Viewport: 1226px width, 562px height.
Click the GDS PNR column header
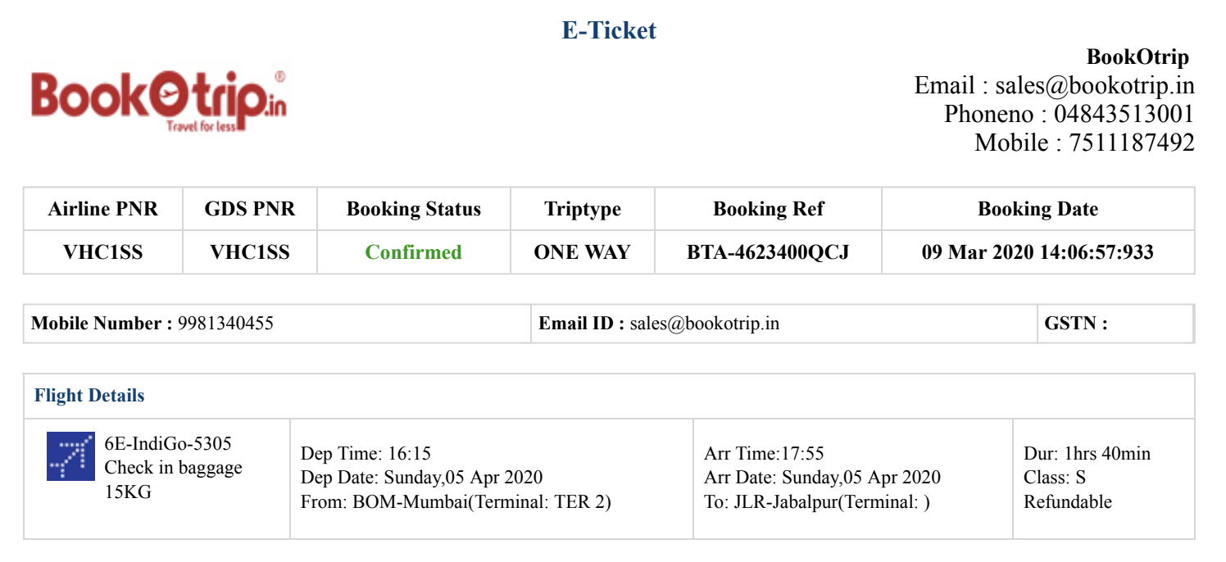[x=249, y=209]
